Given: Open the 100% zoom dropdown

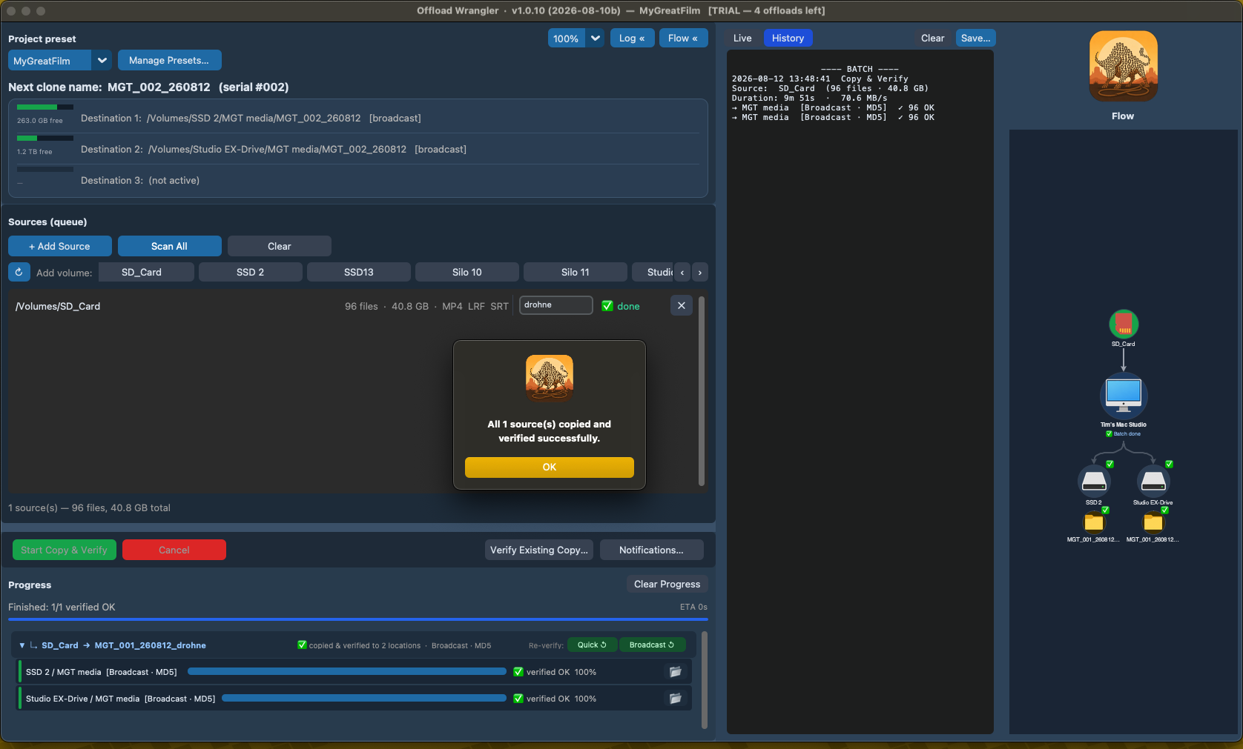Looking at the screenshot, I should point(576,39).
